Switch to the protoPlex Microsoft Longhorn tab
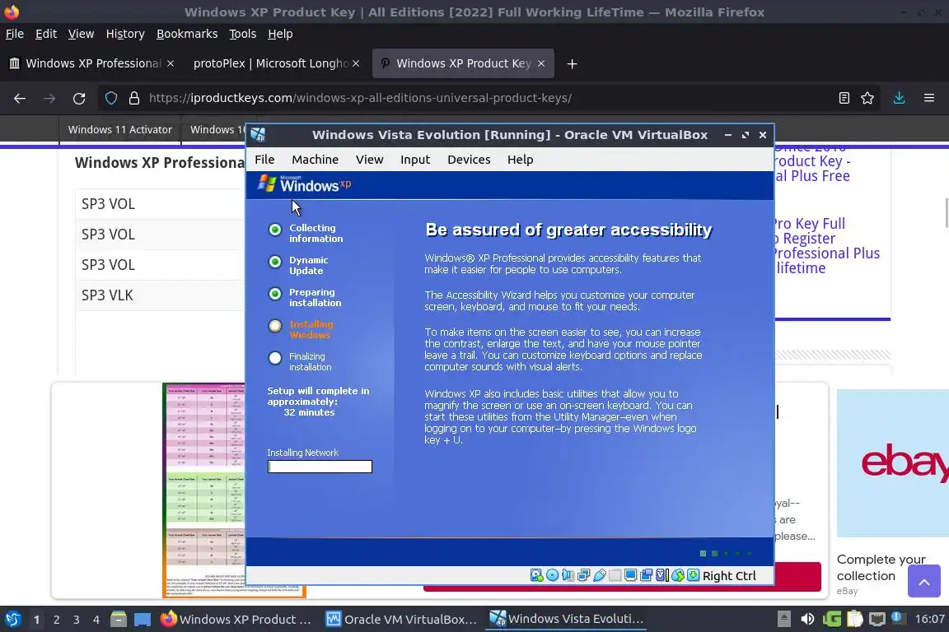Image resolution: width=949 pixels, height=632 pixels. point(269,63)
